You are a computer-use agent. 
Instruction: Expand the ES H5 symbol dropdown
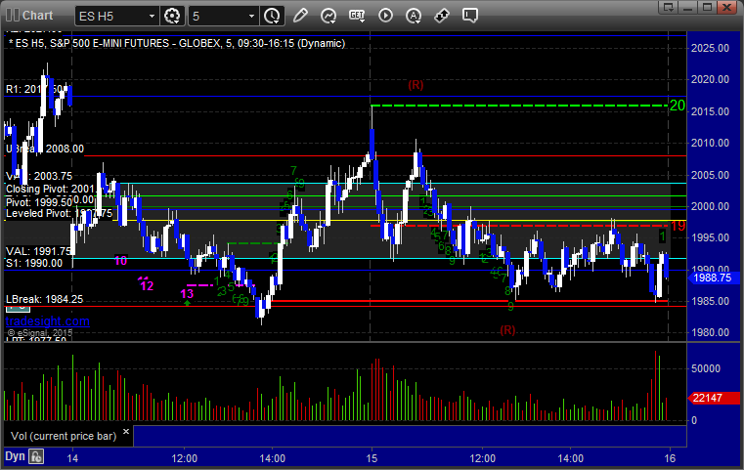[152, 17]
